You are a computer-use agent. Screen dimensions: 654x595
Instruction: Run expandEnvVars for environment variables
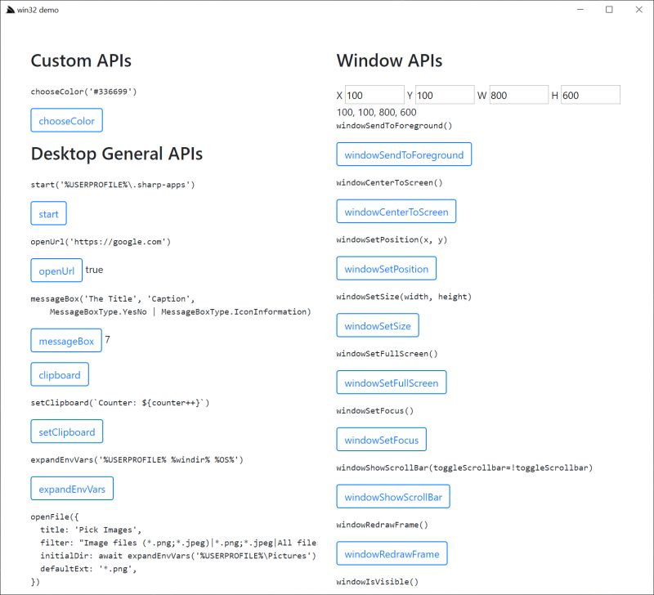click(73, 488)
